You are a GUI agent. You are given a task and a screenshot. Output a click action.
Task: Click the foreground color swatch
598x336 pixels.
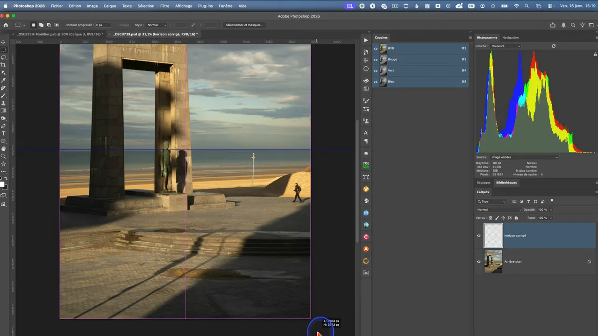click(x=2, y=184)
